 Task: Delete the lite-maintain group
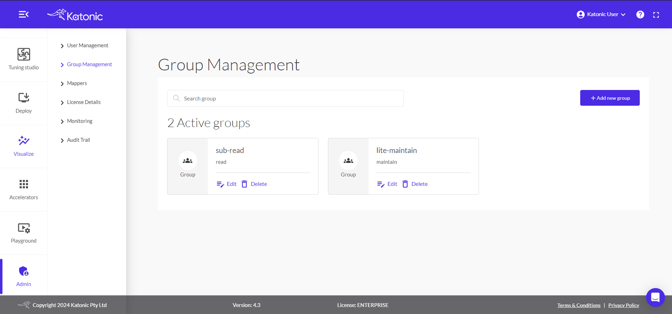click(x=415, y=184)
